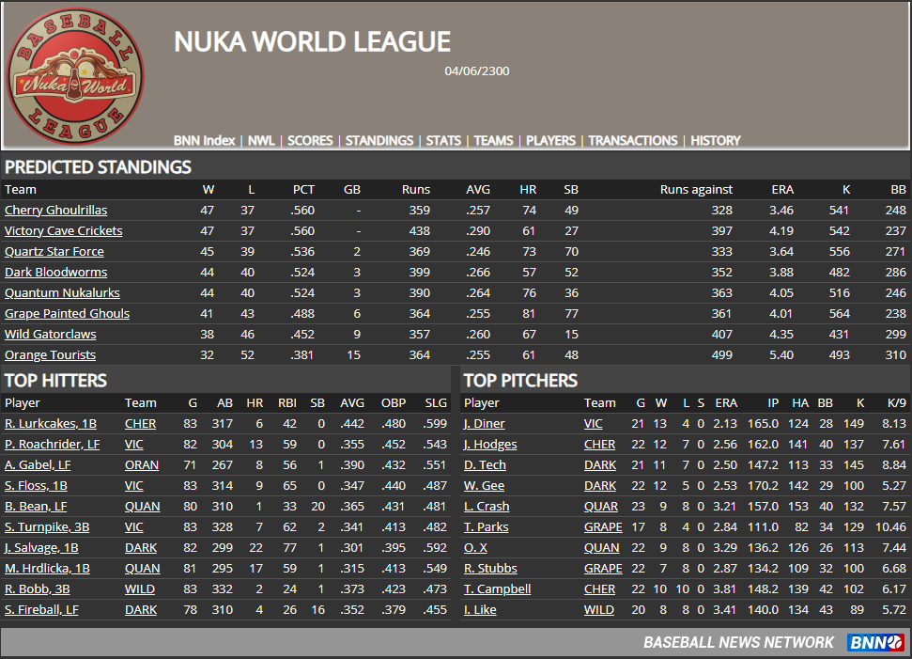View pitcher I. Like profile
Image resolution: width=912 pixels, height=659 pixels.
point(480,609)
